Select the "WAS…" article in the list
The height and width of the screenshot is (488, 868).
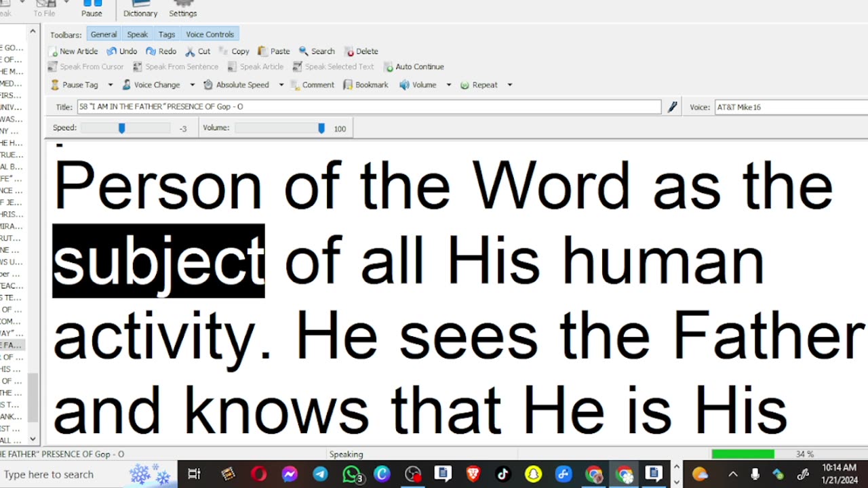tap(12, 119)
